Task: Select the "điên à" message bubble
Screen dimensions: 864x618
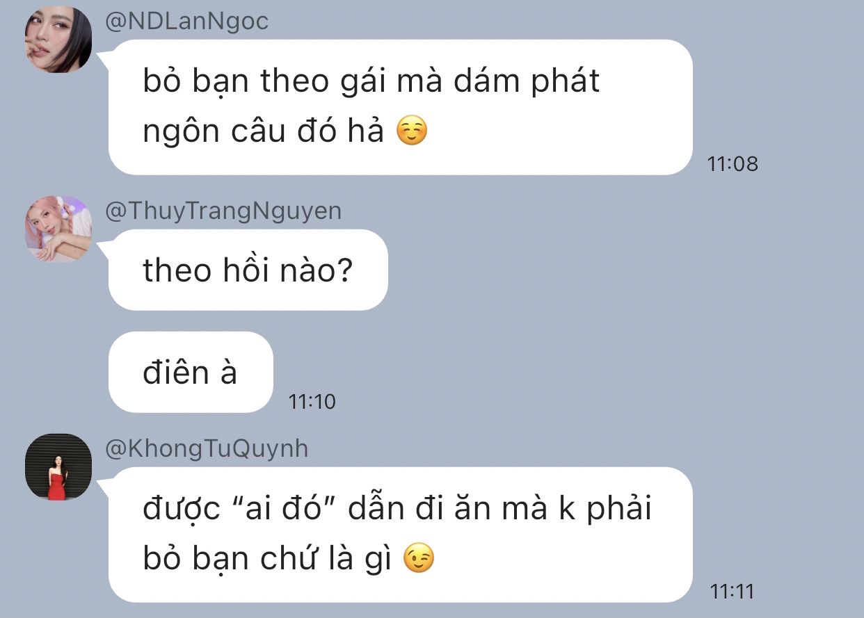Action: (191, 372)
